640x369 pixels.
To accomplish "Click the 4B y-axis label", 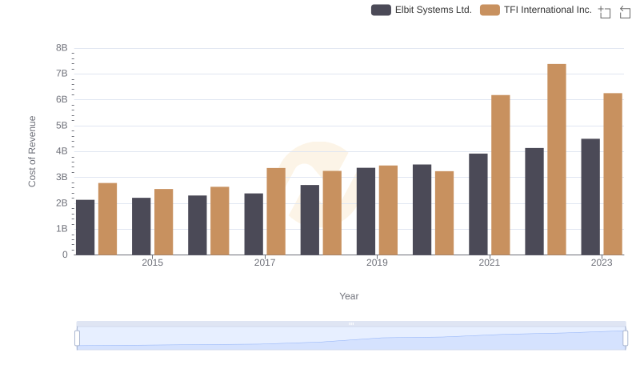I will tap(62, 151).
